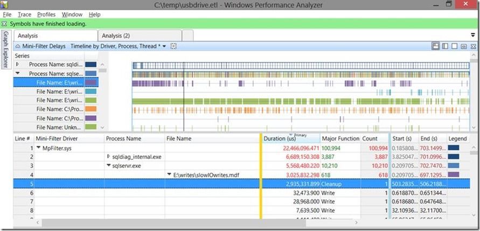This screenshot has height=231, width=480.
Task: Switch to the Analysis (2) tab
Action: point(140,36)
